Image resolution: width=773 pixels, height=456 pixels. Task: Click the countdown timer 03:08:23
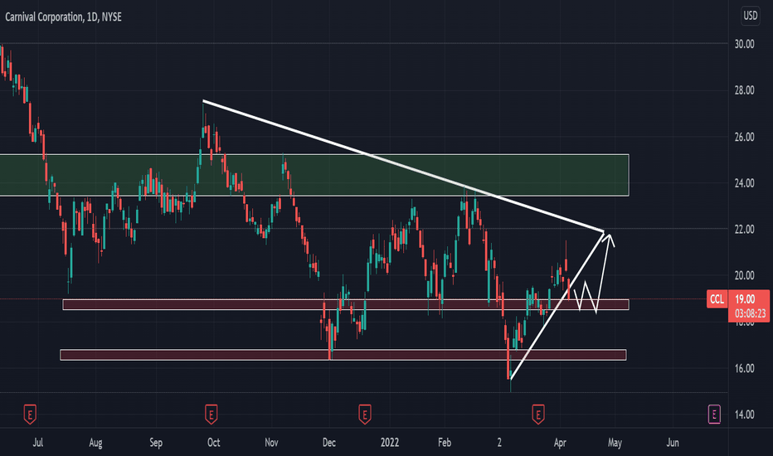(x=750, y=313)
